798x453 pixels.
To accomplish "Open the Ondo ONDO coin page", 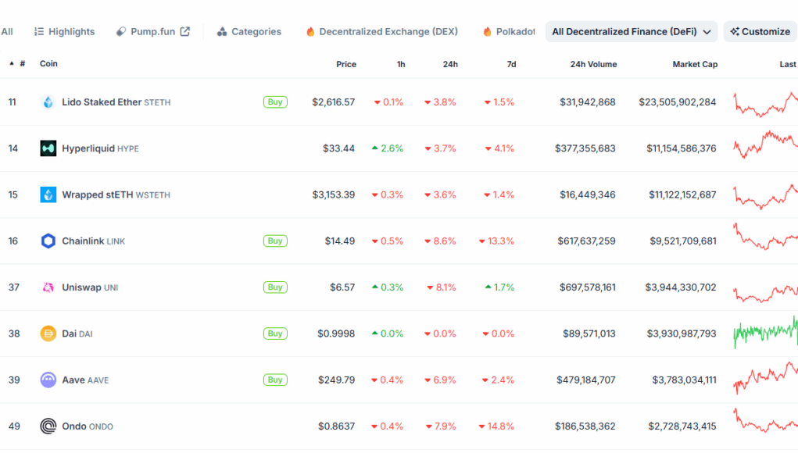I will coord(88,426).
